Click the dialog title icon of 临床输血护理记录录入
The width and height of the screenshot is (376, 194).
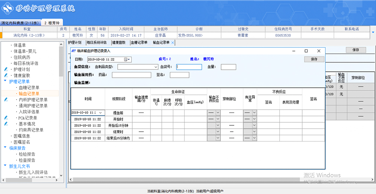point(74,51)
